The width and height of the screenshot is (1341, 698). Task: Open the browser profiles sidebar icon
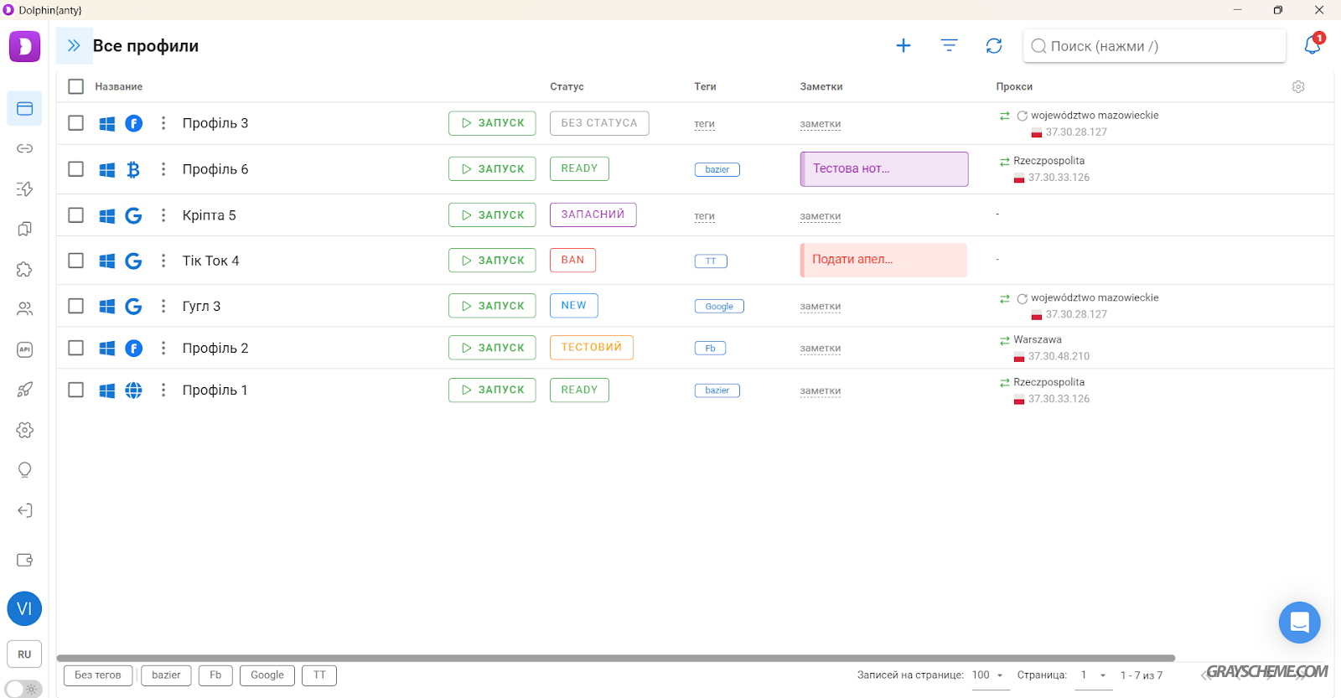tap(24, 109)
